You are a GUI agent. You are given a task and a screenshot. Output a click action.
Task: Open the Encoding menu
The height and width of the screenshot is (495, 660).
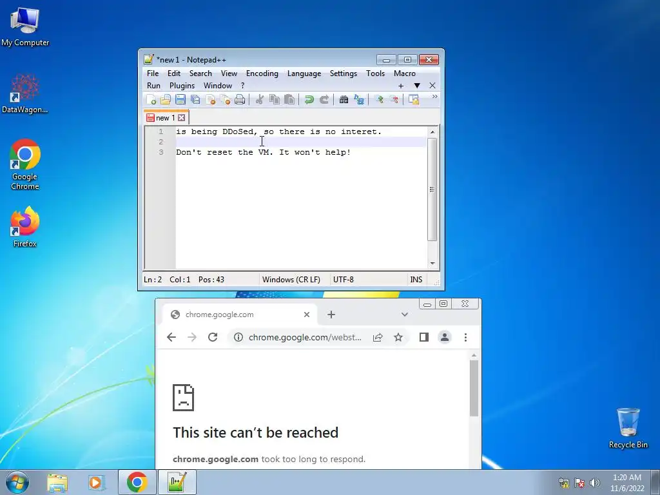tap(262, 73)
